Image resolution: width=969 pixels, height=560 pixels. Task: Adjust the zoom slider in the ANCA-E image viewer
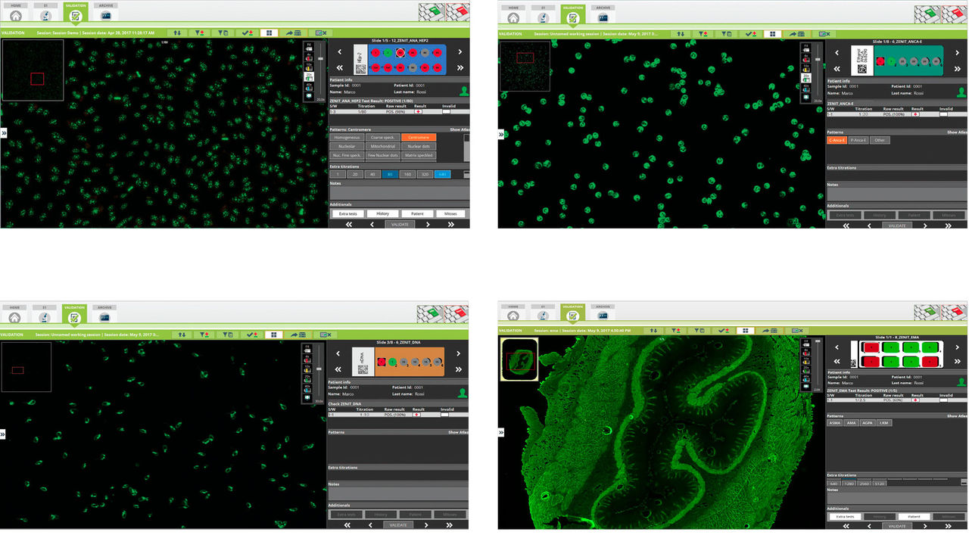(818, 61)
